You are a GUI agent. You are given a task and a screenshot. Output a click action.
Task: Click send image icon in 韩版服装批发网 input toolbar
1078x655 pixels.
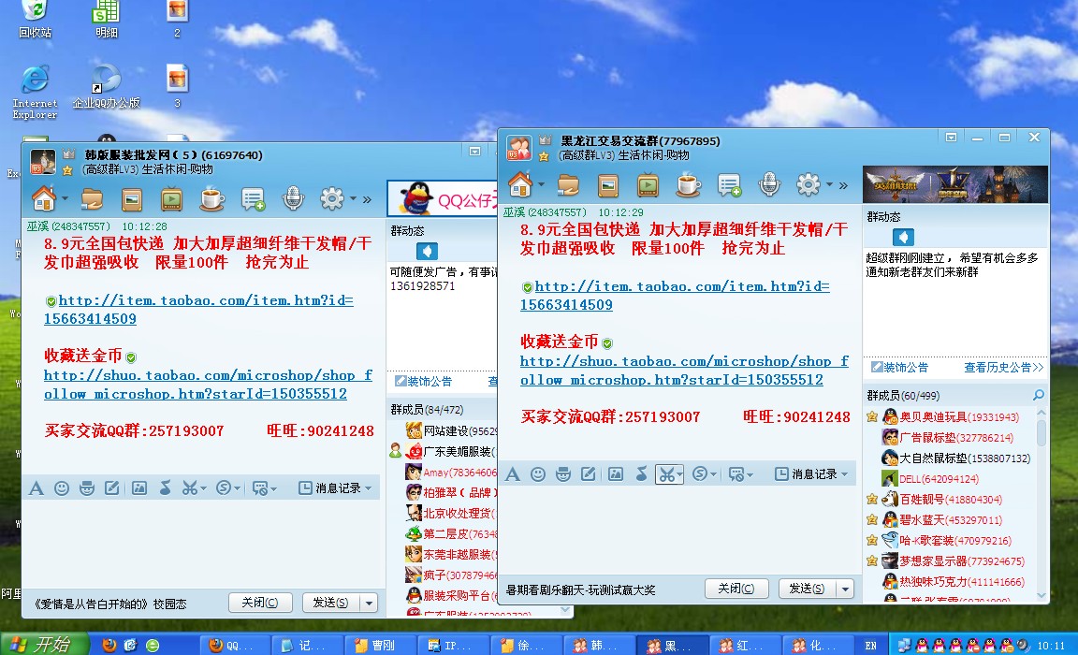coord(139,488)
